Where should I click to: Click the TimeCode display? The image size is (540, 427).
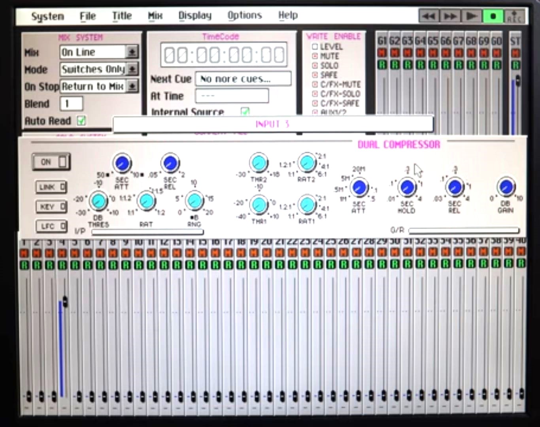(224, 55)
